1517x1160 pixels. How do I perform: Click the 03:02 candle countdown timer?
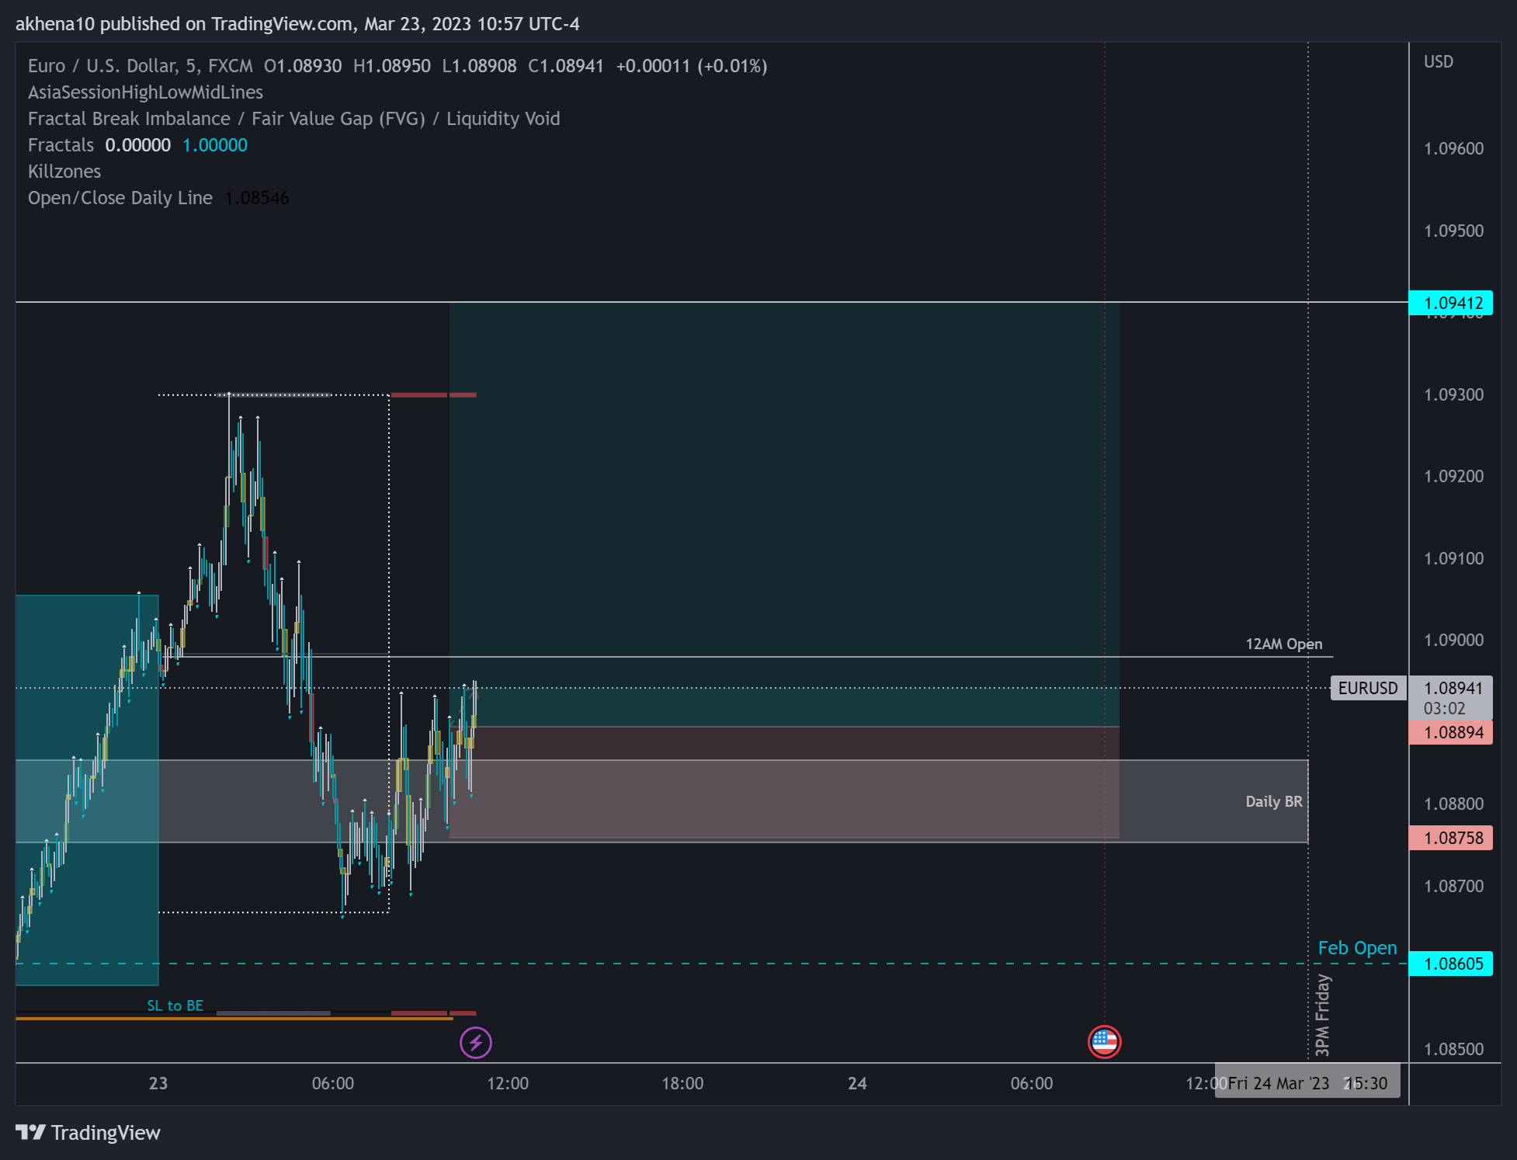(1444, 708)
